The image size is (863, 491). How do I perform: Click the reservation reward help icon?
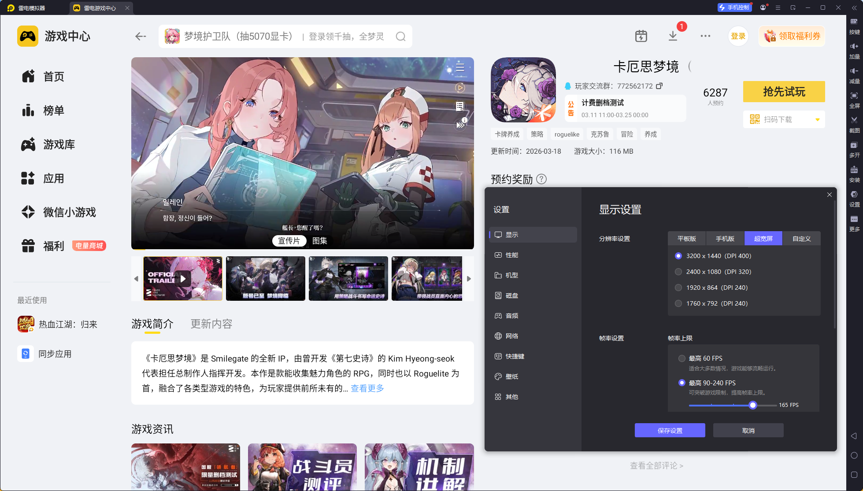tap(542, 179)
